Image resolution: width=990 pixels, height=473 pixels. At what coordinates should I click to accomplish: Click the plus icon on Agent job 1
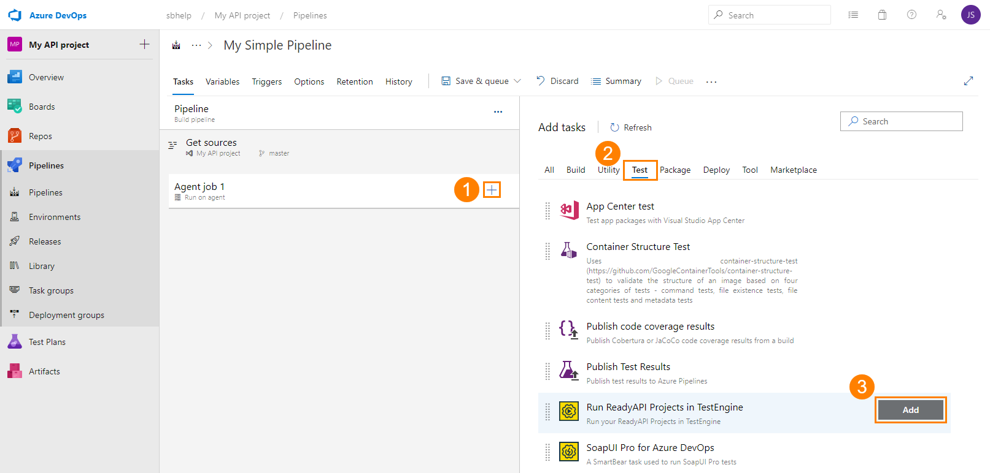pyautogui.click(x=492, y=190)
